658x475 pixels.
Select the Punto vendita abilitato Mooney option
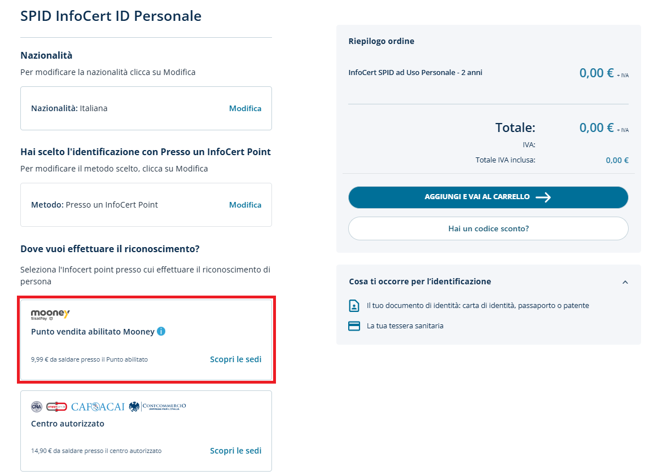(x=93, y=332)
